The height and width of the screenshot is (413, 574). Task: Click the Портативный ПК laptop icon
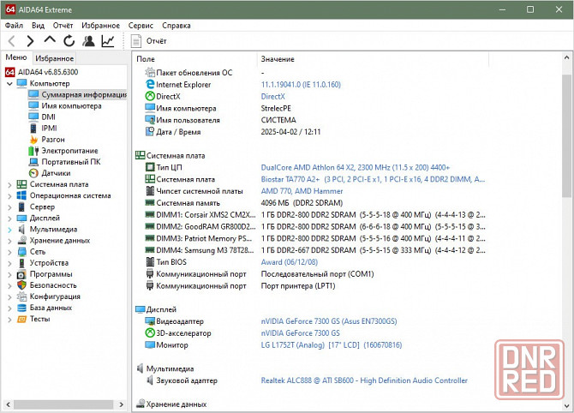tap(33, 162)
